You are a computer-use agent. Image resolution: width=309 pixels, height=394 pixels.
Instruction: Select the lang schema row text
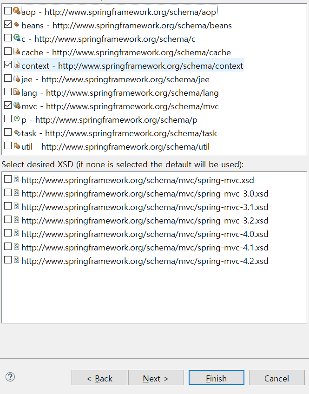point(120,93)
